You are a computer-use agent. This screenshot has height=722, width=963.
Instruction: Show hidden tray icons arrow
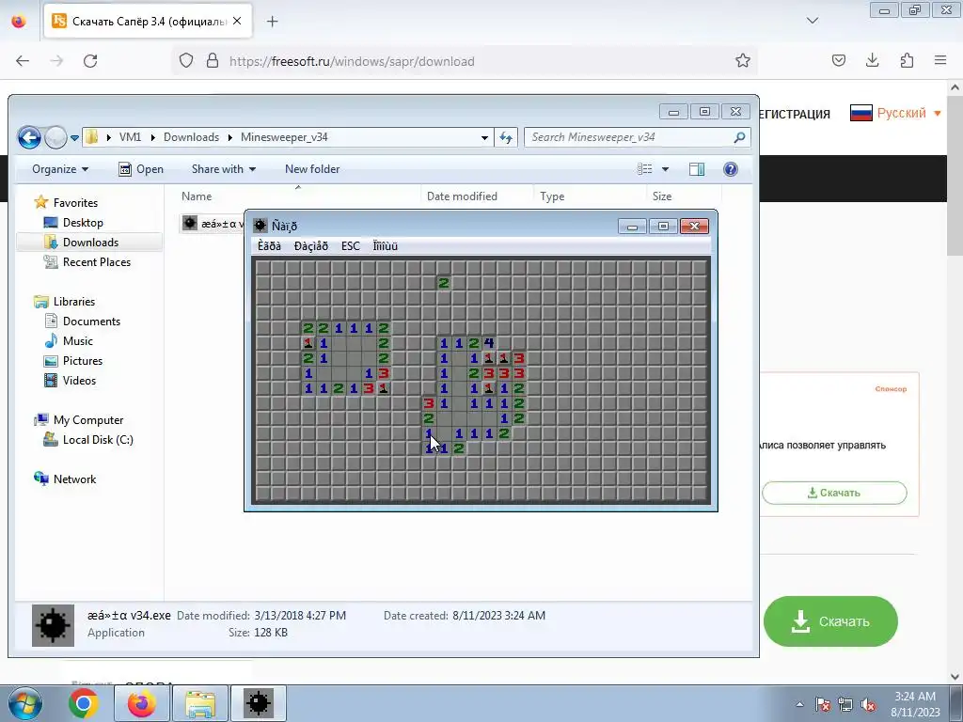799,704
